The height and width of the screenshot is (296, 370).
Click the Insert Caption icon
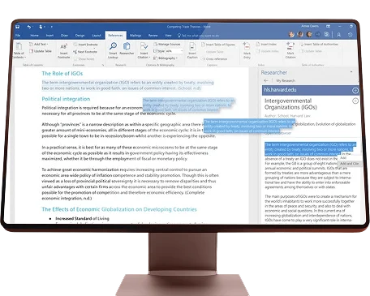coord(192,47)
